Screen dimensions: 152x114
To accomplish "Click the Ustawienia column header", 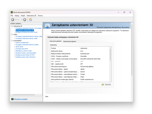I will (94, 48).
